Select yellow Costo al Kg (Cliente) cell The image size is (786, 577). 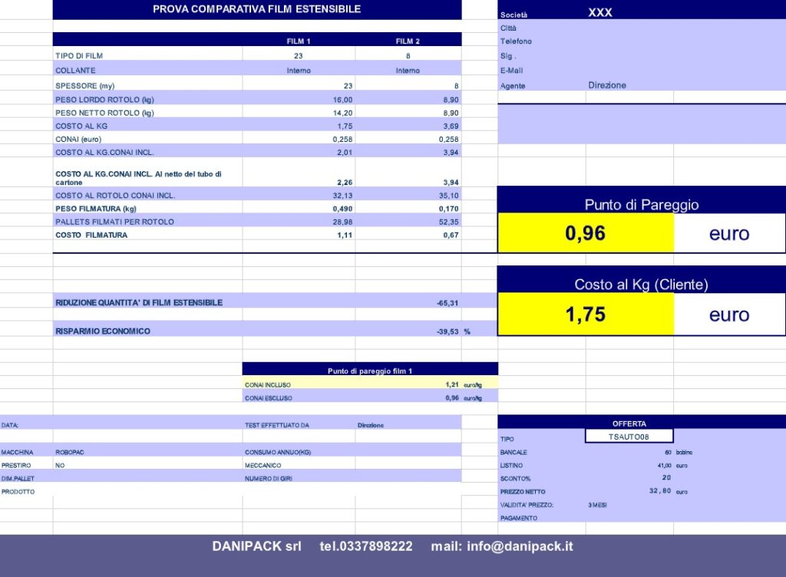(x=585, y=315)
